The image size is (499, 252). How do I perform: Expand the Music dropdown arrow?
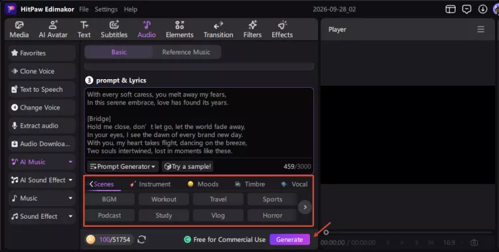[x=71, y=198]
